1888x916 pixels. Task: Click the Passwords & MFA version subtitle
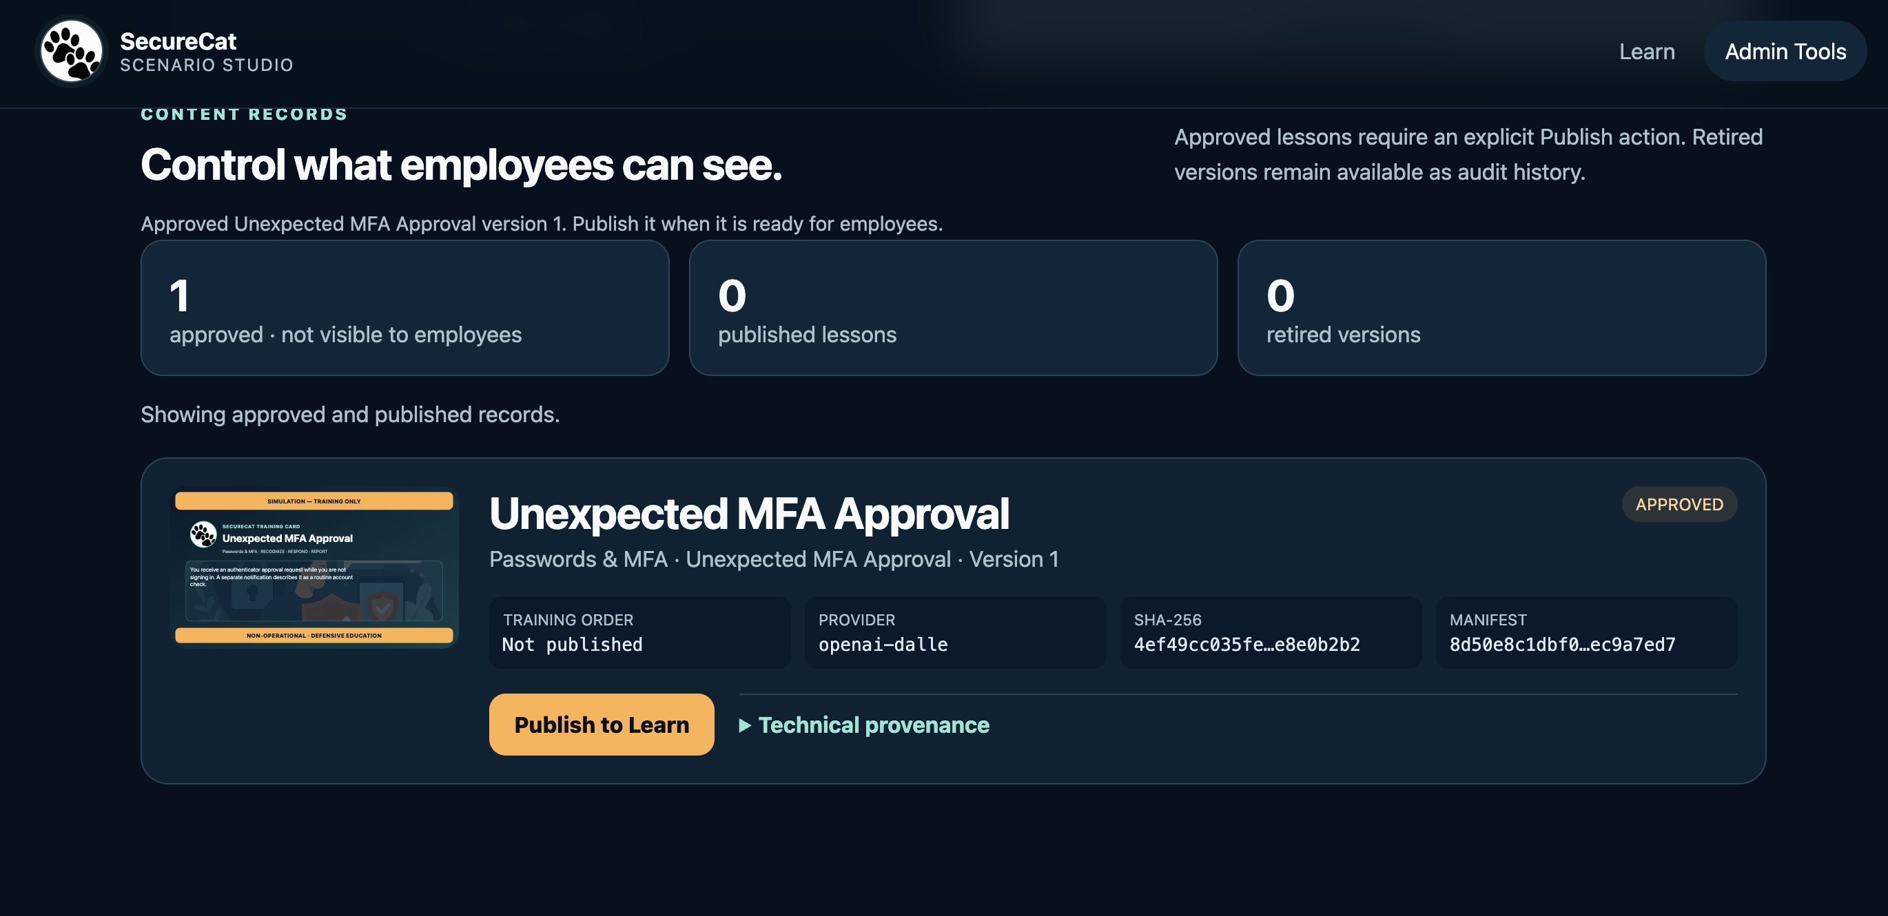coord(774,559)
